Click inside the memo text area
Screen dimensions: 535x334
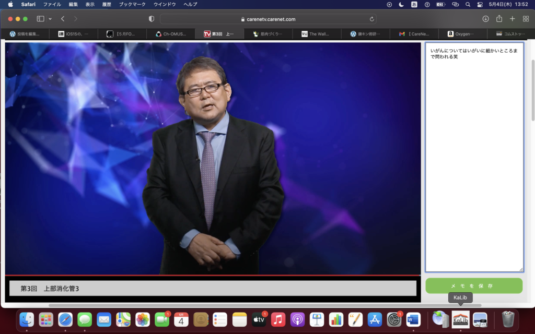pyautogui.click(x=474, y=157)
